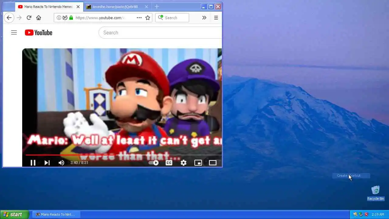Screen dimensions: 389x219
Task: Click the tracking protection shield icon
Action: click(x=65, y=18)
